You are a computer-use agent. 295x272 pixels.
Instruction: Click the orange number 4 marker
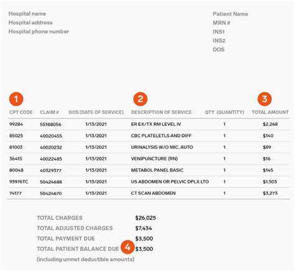128,247
